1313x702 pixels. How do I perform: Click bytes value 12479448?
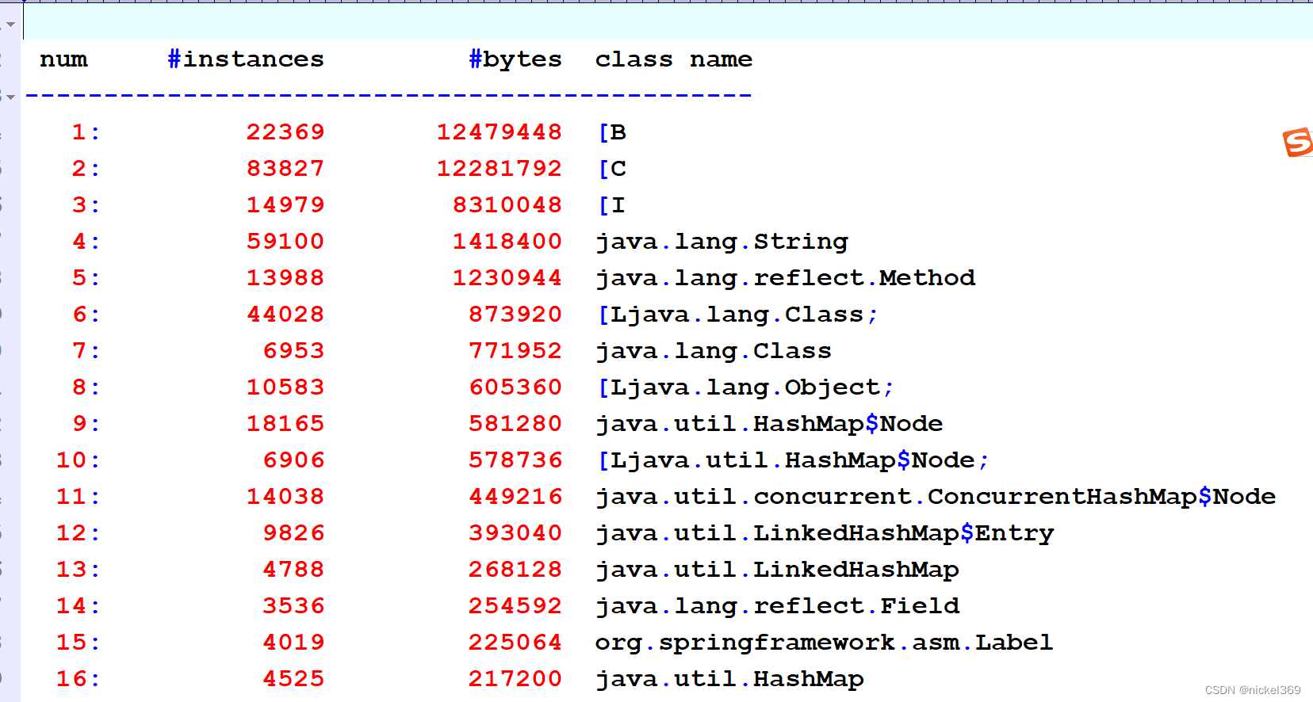(500, 132)
